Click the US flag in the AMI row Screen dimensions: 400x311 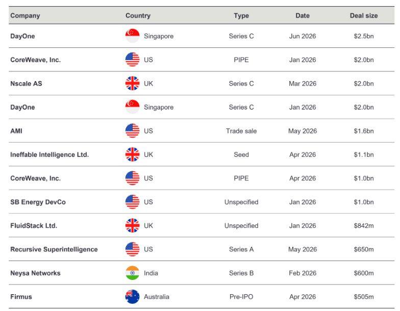pyautogui.click(x=133, y=131)
